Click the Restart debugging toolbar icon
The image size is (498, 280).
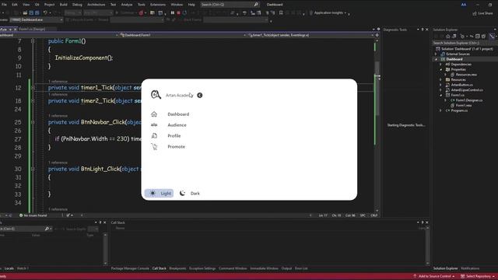click(x=184, y=13)
